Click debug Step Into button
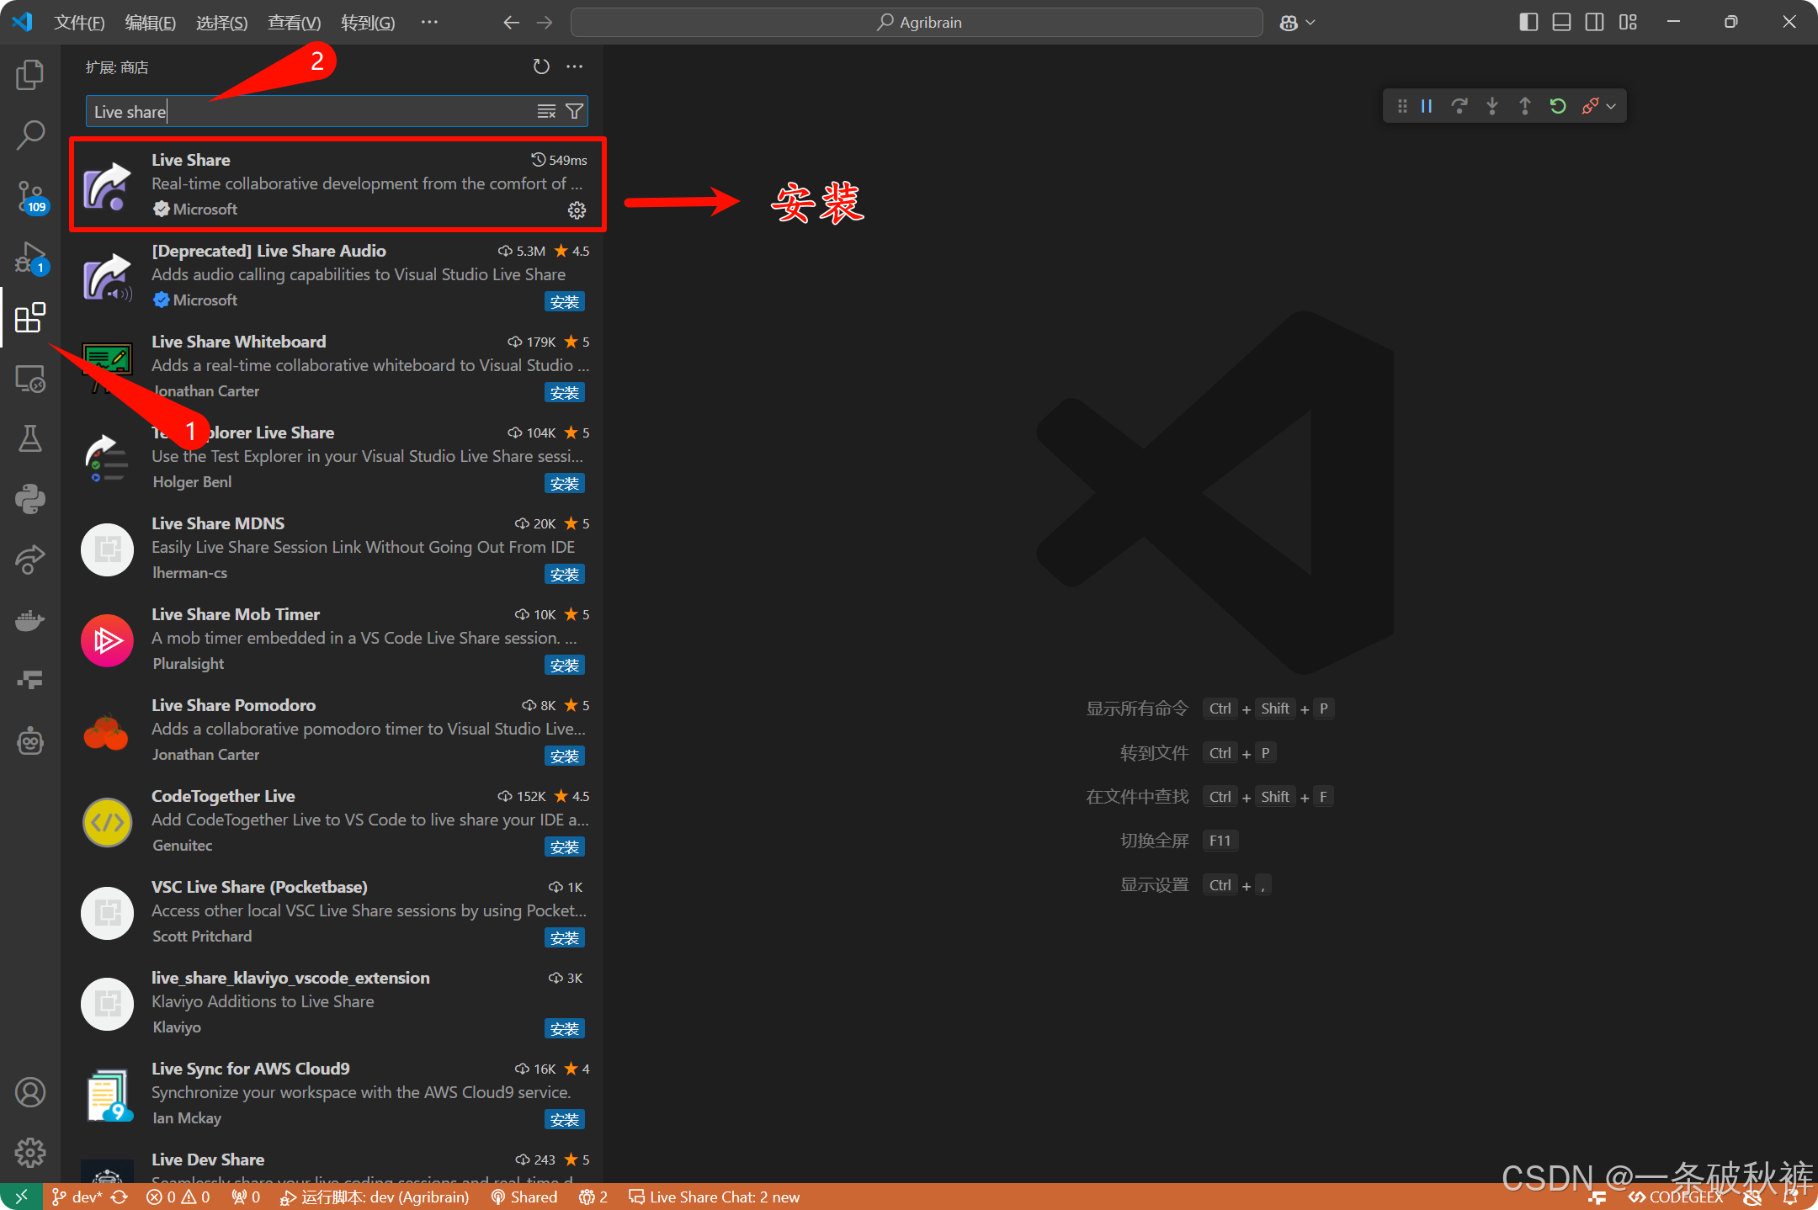Image resolution: width=1818 pixels, height=1210 pixels. [1492, 106]
